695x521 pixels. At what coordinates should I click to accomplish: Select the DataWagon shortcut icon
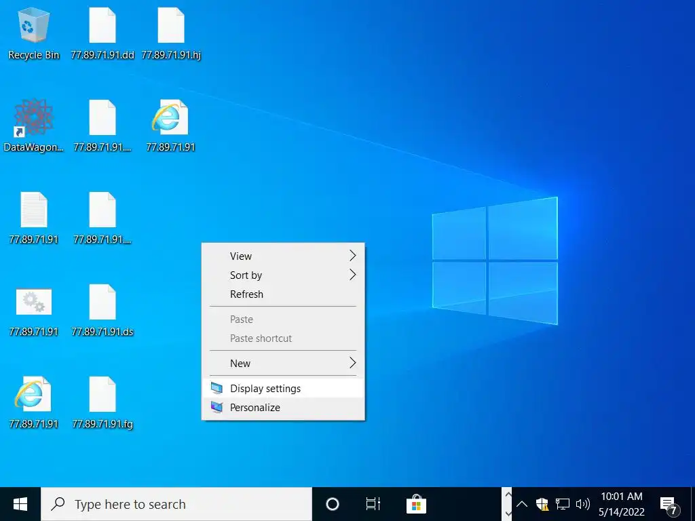coord(34,126)
